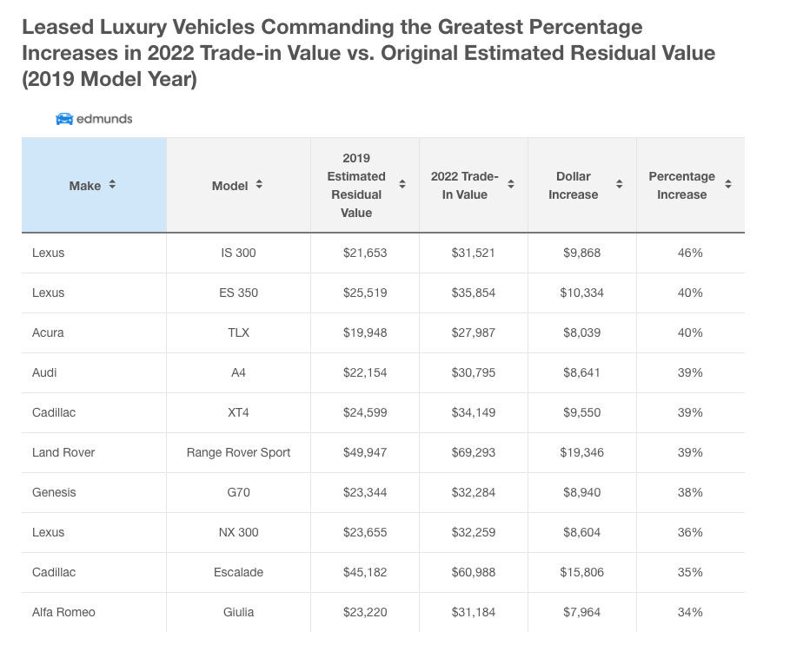Select the Genesis make cell
Screen dimensions: 790x671
pyautogui.click(x=54, y=492)
